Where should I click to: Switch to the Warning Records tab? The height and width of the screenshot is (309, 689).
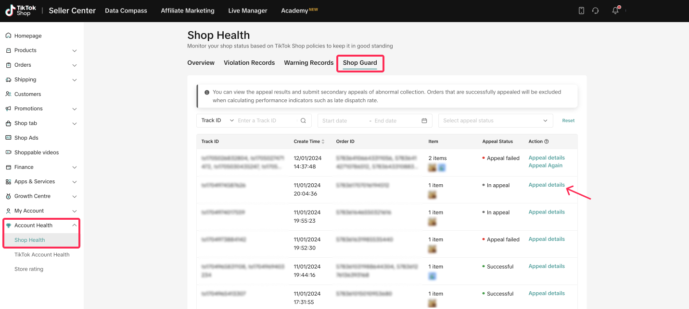308,63
